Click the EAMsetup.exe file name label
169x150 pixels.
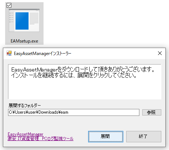[x=24, y=41]
